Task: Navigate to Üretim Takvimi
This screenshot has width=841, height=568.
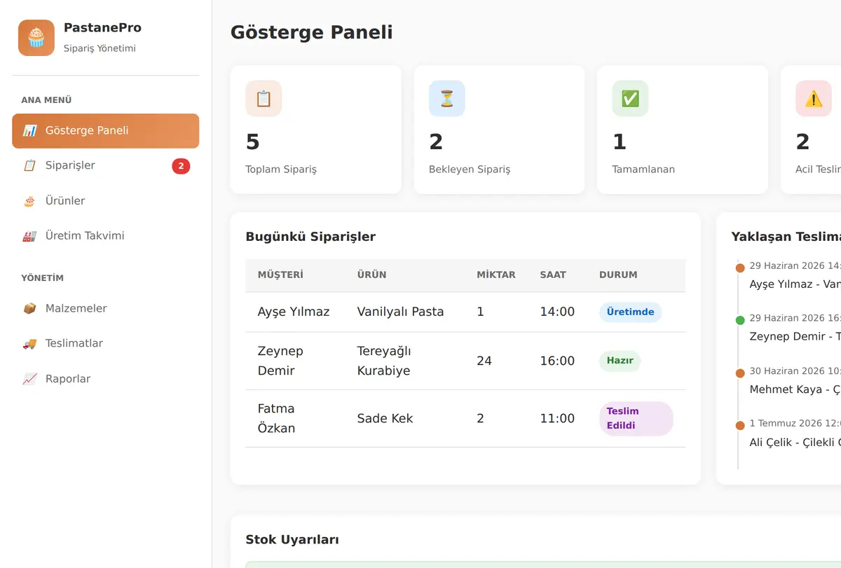Action: point(106,236)
